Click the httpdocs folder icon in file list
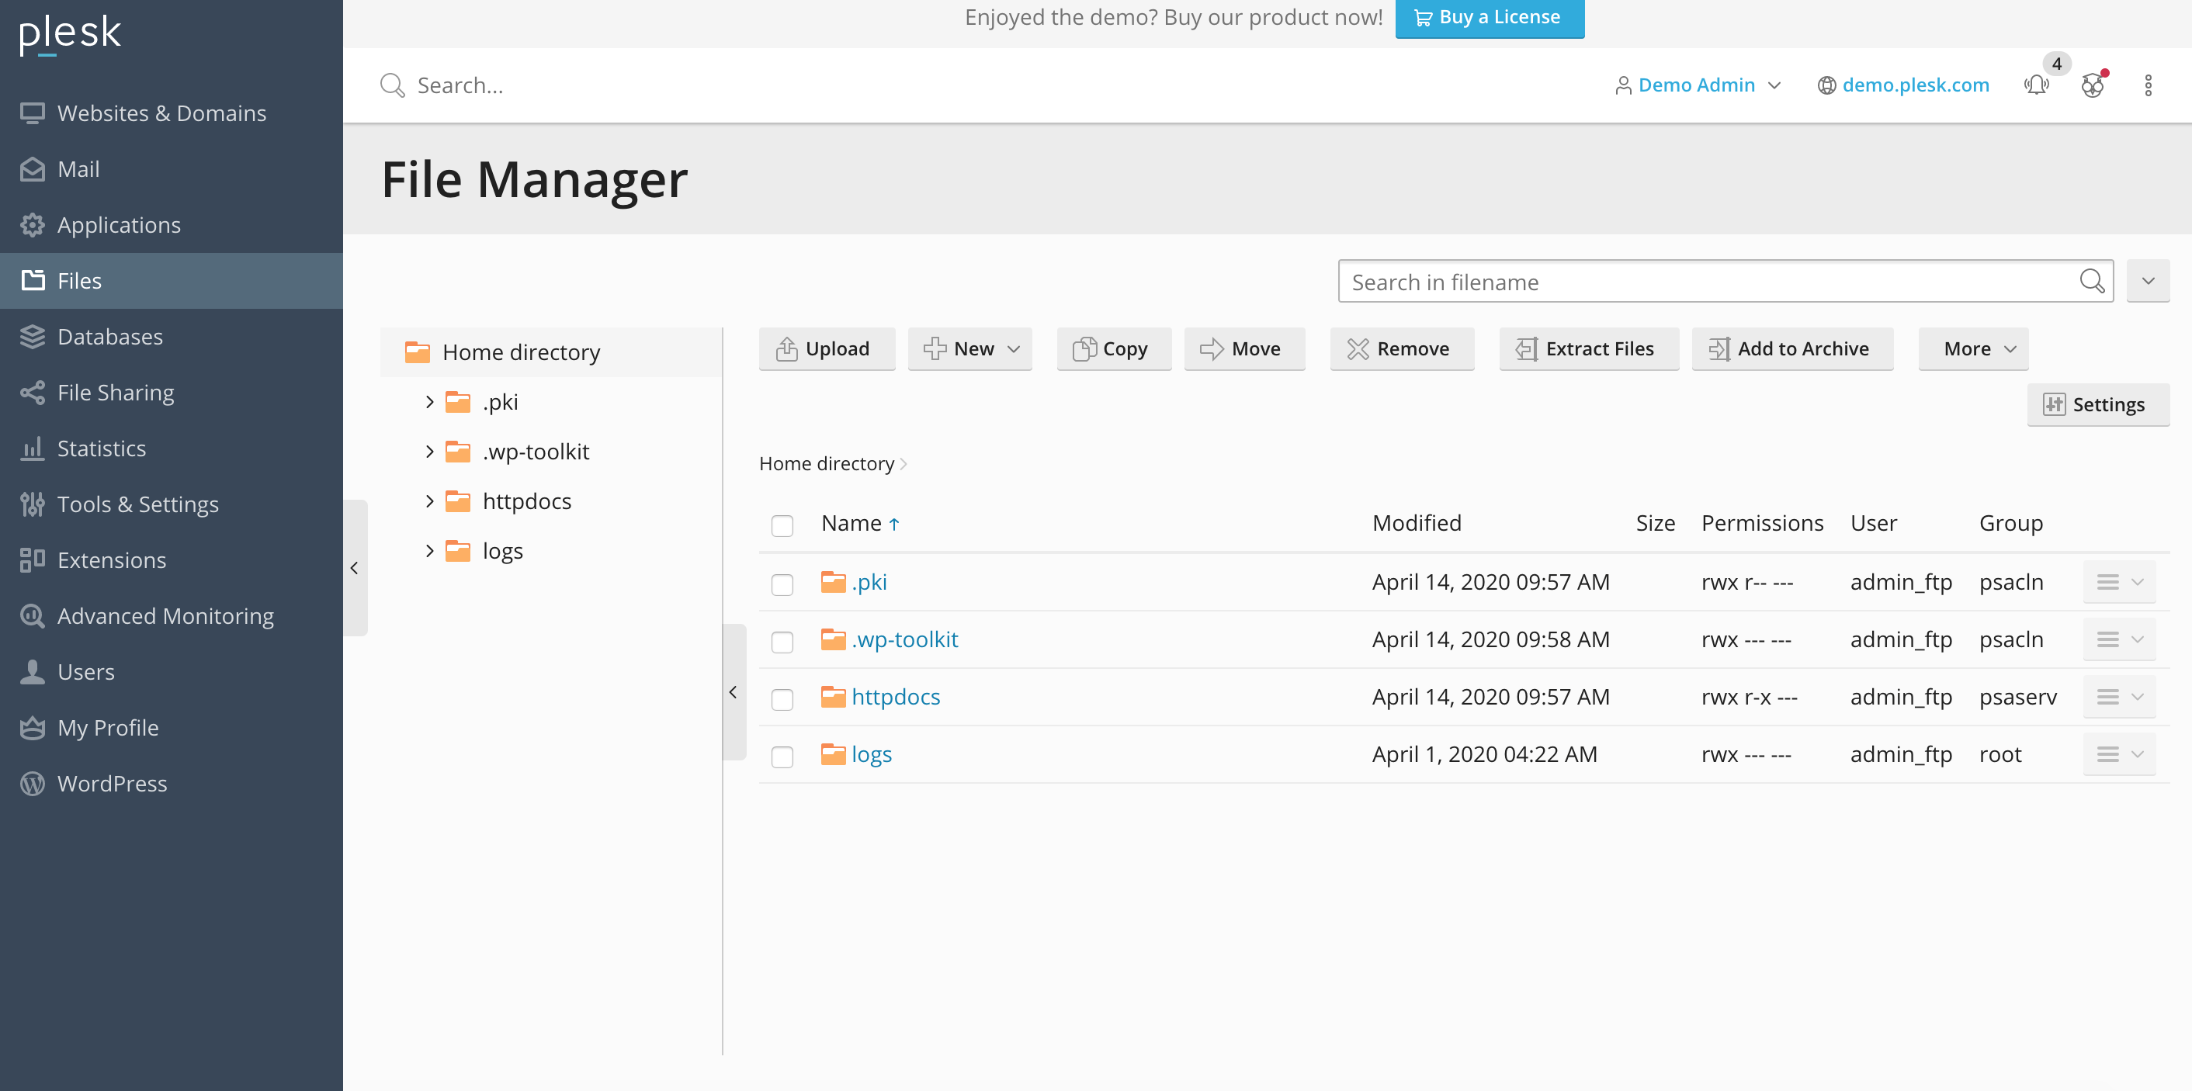This screenshot has width=2192, height=1091. (x=833, y=697)
